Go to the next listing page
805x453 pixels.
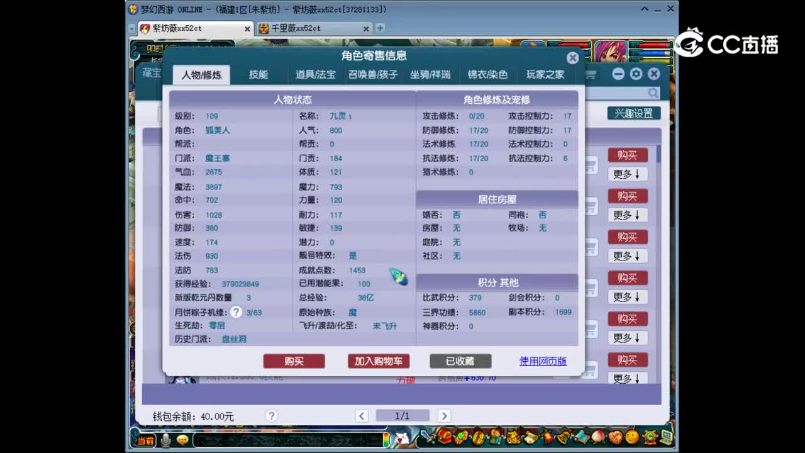click(x=444, y=416)
